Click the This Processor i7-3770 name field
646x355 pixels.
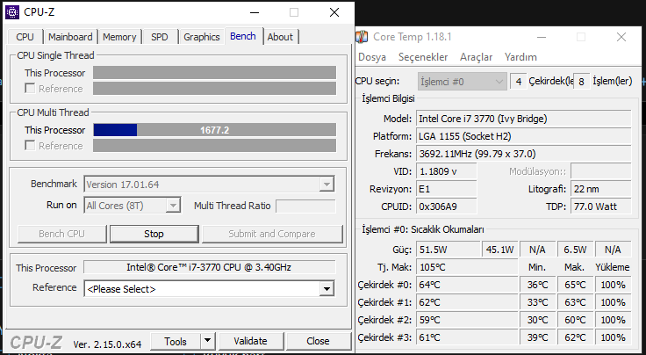coord(209,267)
